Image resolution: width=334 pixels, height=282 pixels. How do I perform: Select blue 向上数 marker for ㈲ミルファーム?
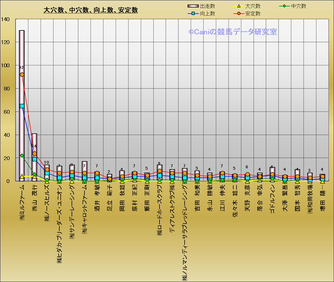click(22, 106)
